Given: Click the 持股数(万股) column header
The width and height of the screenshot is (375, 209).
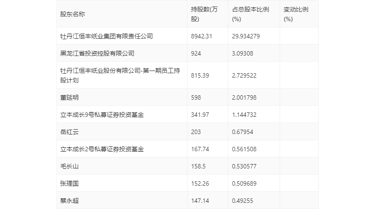Looking at the screenshot, I should (x=204, y=14).
